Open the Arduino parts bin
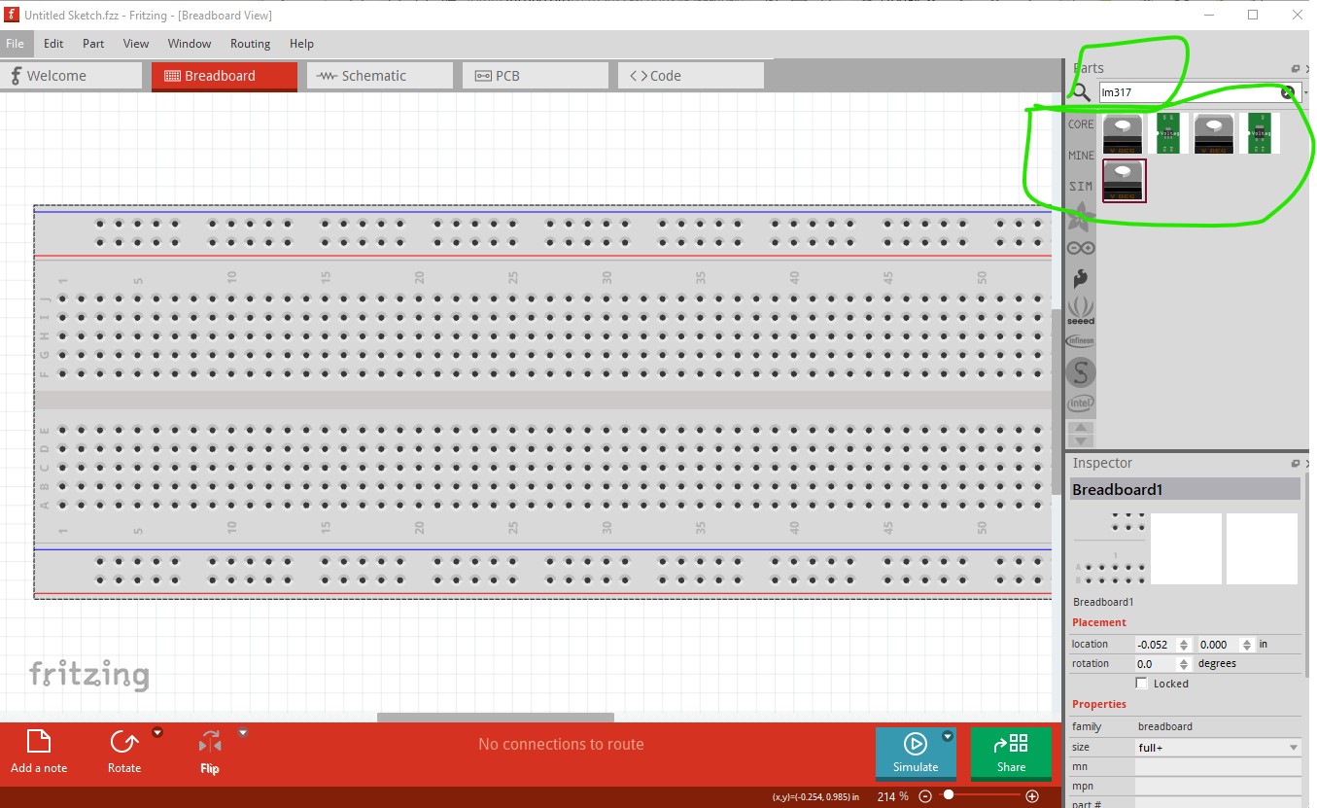This screenshot has width=1317, height=808. [1080, 248]
